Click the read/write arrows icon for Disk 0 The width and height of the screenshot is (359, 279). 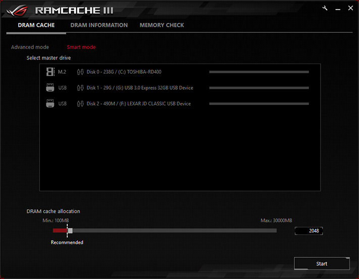point(80,72)
